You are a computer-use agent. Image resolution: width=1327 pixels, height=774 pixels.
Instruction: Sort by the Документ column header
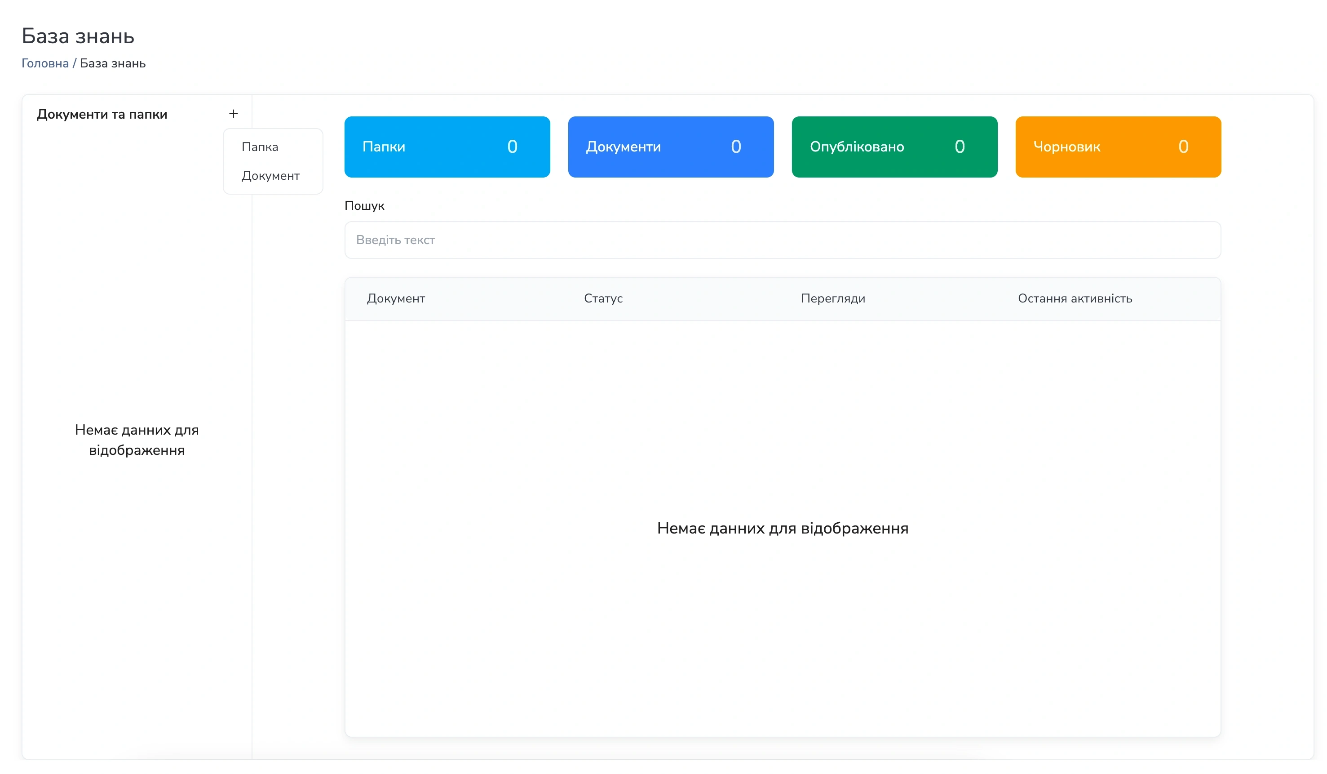click(396, 298)
